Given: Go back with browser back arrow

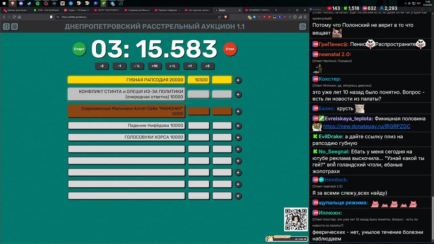Looking at the screenshot, I should [x=4, y=17].
